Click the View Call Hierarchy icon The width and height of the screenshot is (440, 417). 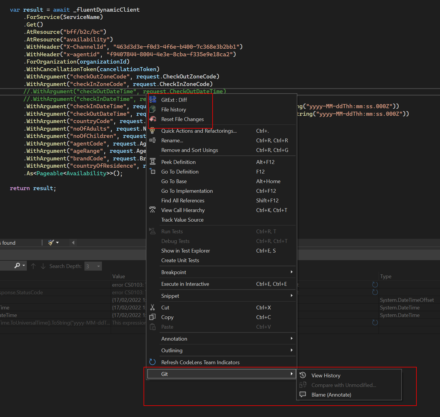(x=152, y=210)
